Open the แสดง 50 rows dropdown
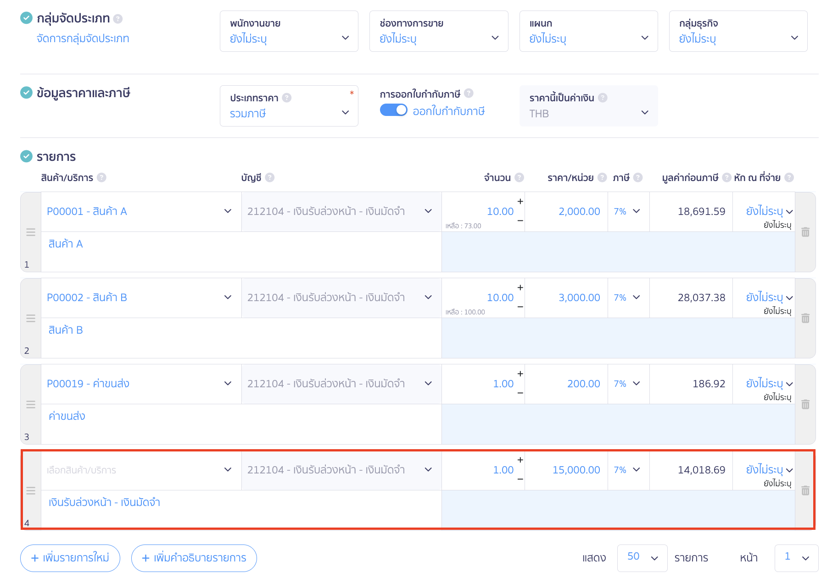 642,558
